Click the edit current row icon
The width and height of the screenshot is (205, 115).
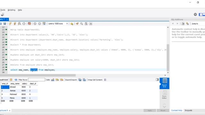53,80
